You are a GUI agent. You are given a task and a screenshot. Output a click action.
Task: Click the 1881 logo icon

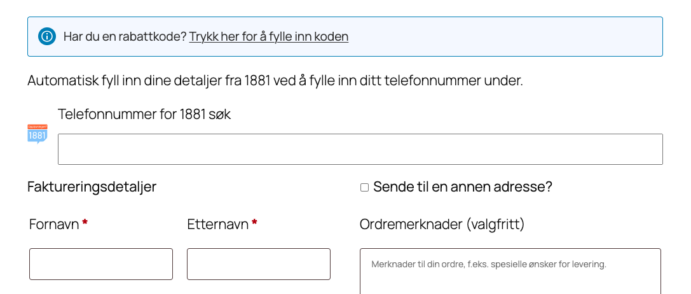tap(38, 134)
